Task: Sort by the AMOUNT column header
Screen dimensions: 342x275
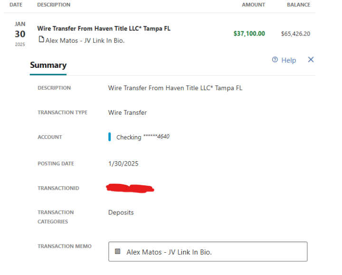Action: pos(253,5)
